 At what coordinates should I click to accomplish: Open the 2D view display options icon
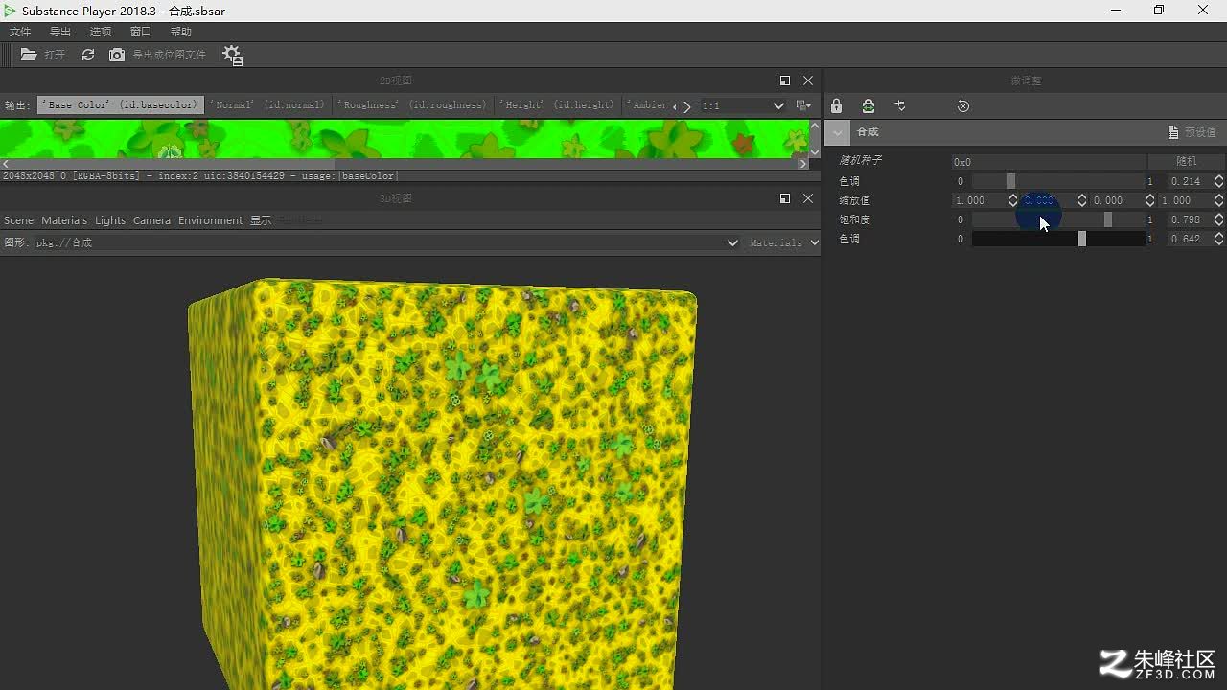(x=803, y=105)
